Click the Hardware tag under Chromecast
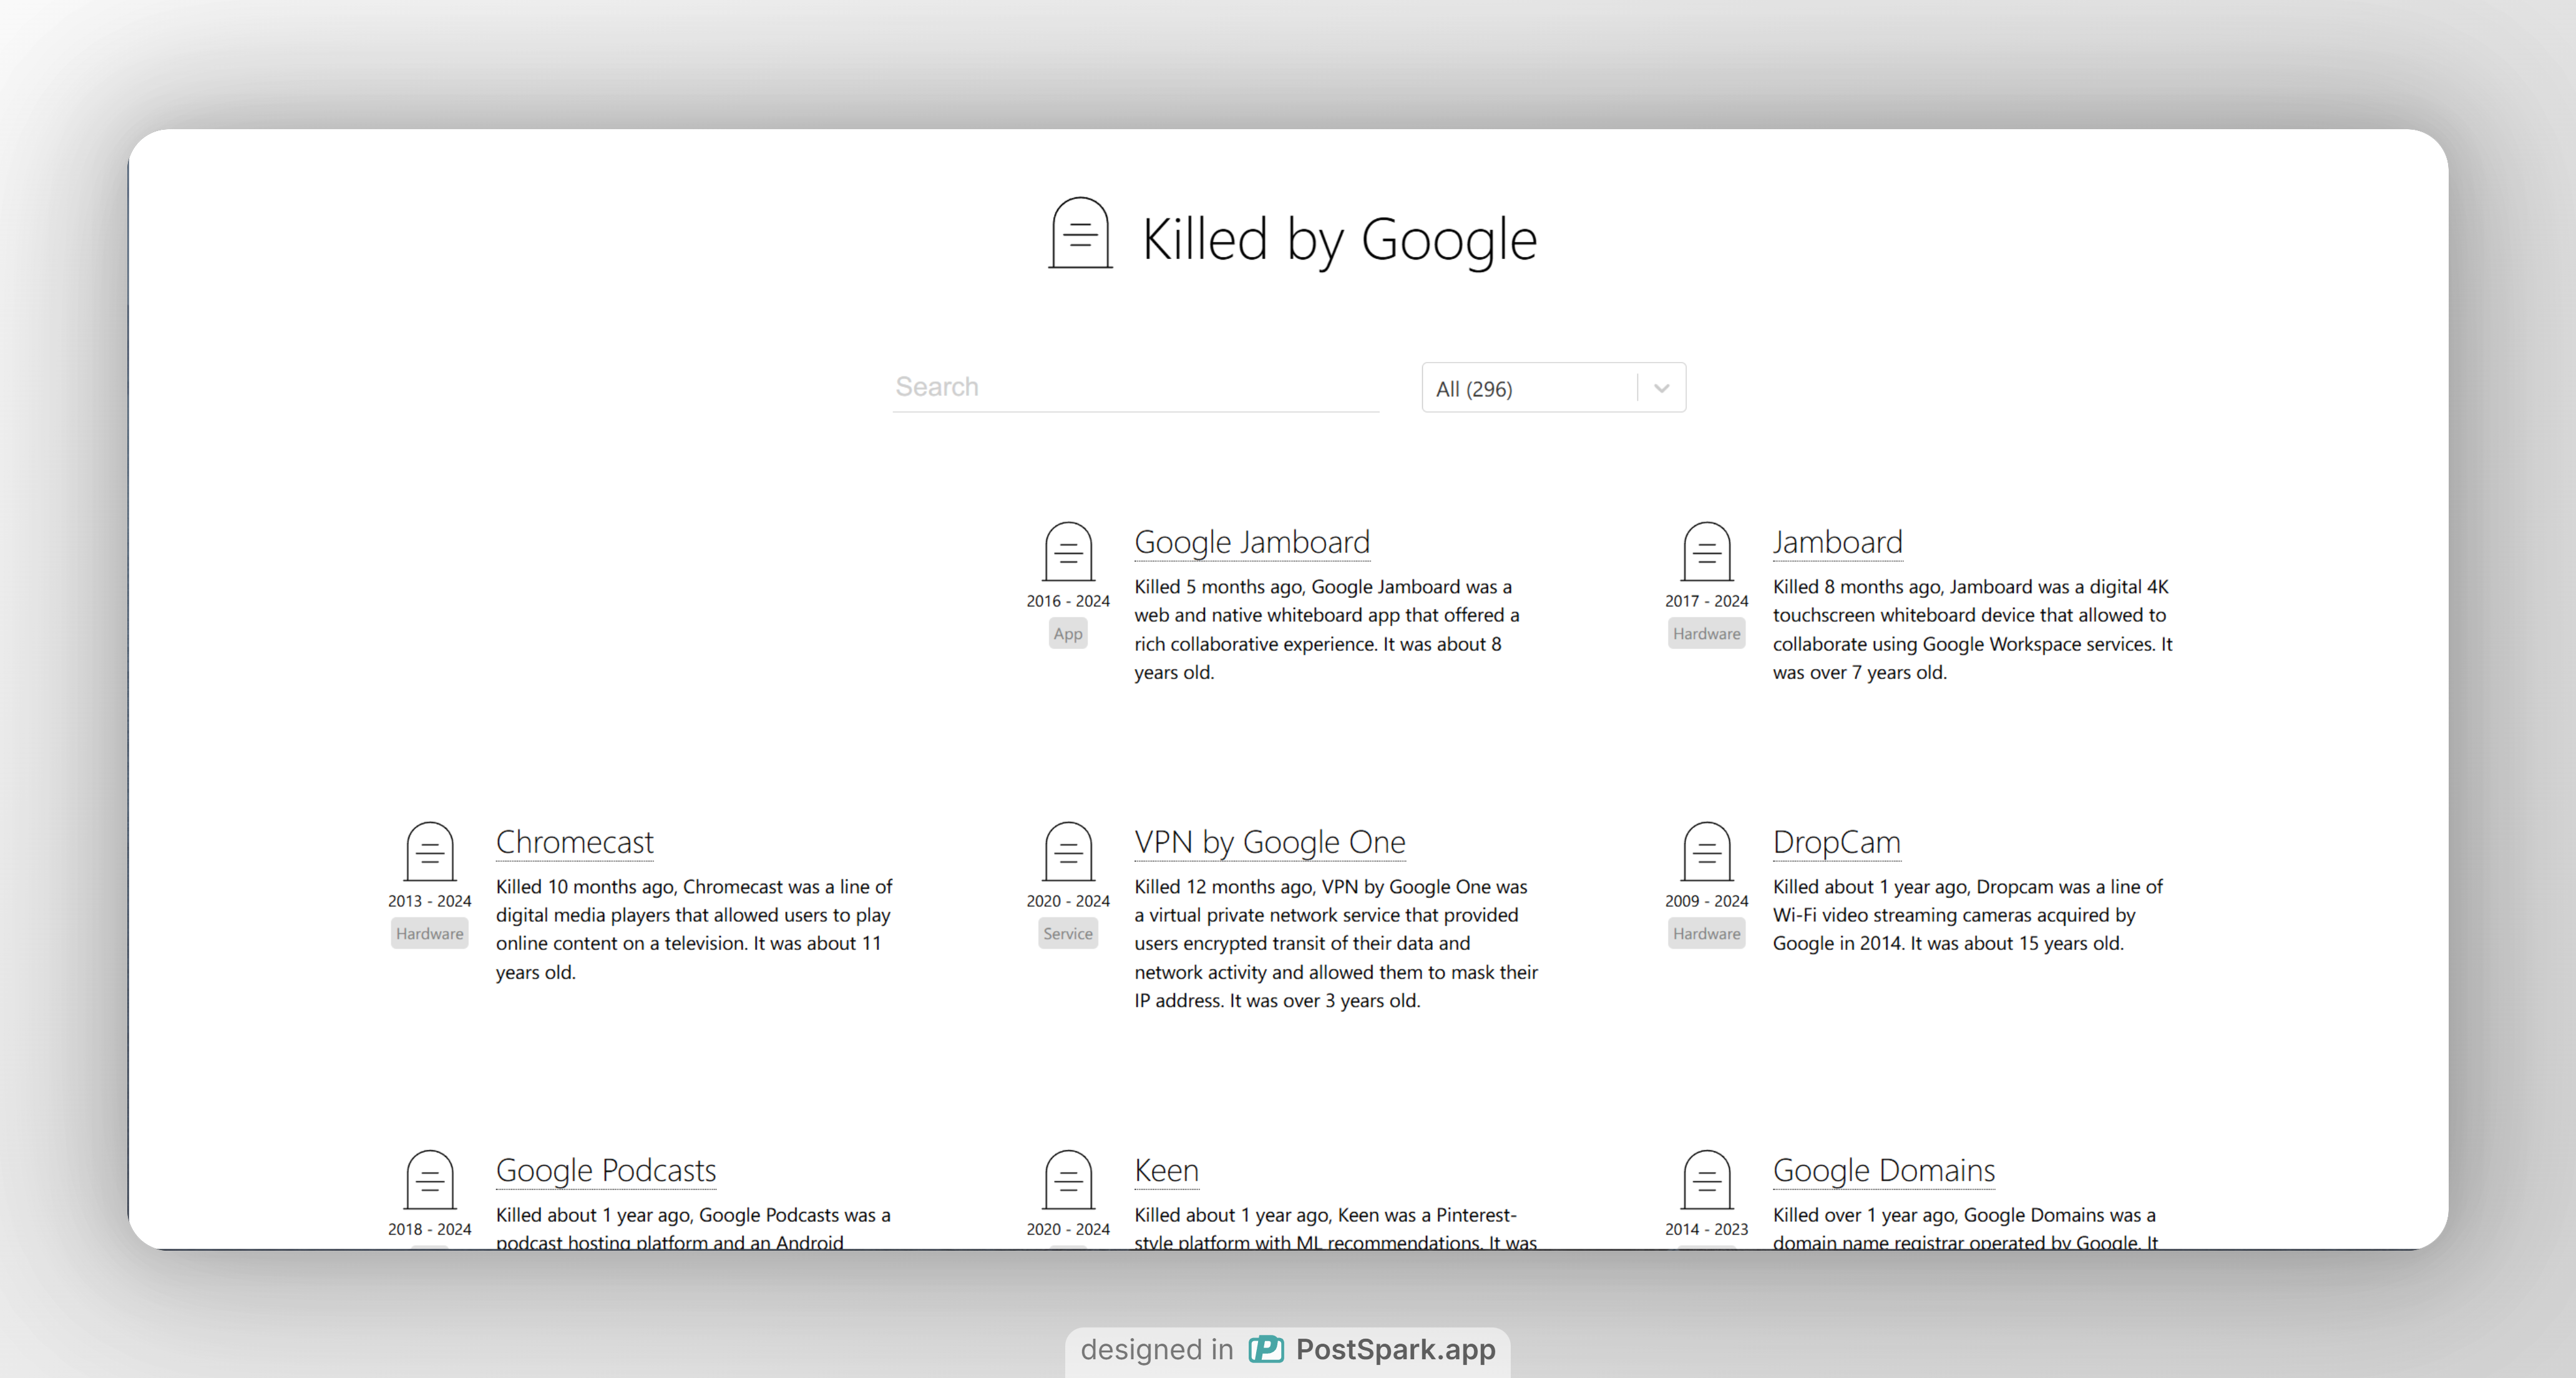The image size is (2576, 1378). [x=430, y=934]
